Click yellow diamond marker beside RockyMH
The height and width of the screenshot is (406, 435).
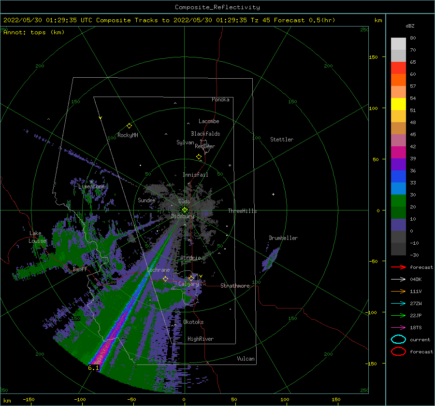[x=129, y=126]
